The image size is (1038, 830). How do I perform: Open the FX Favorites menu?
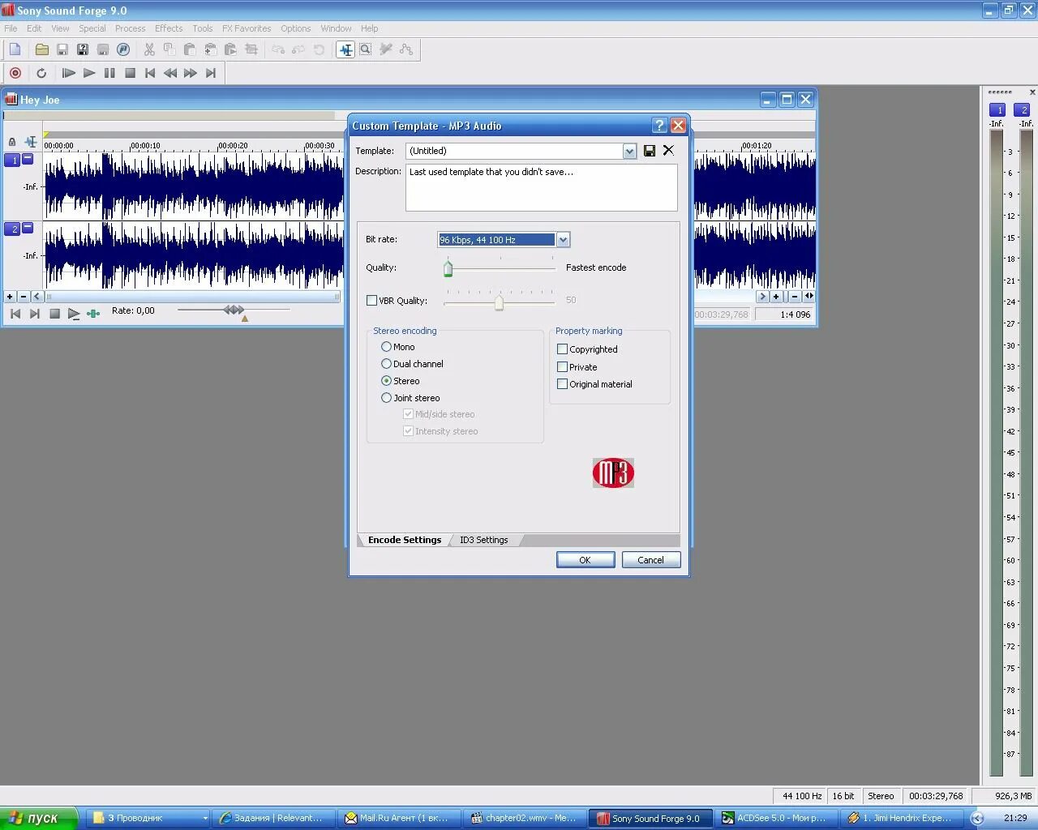[x=247, y=28]
